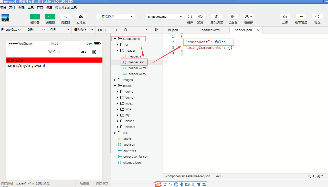
Task: Switch to the br.json editor tab
Action: pyautogui.click(x=173, y=30)
